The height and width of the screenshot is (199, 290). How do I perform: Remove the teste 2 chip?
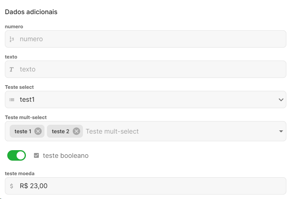76,131
